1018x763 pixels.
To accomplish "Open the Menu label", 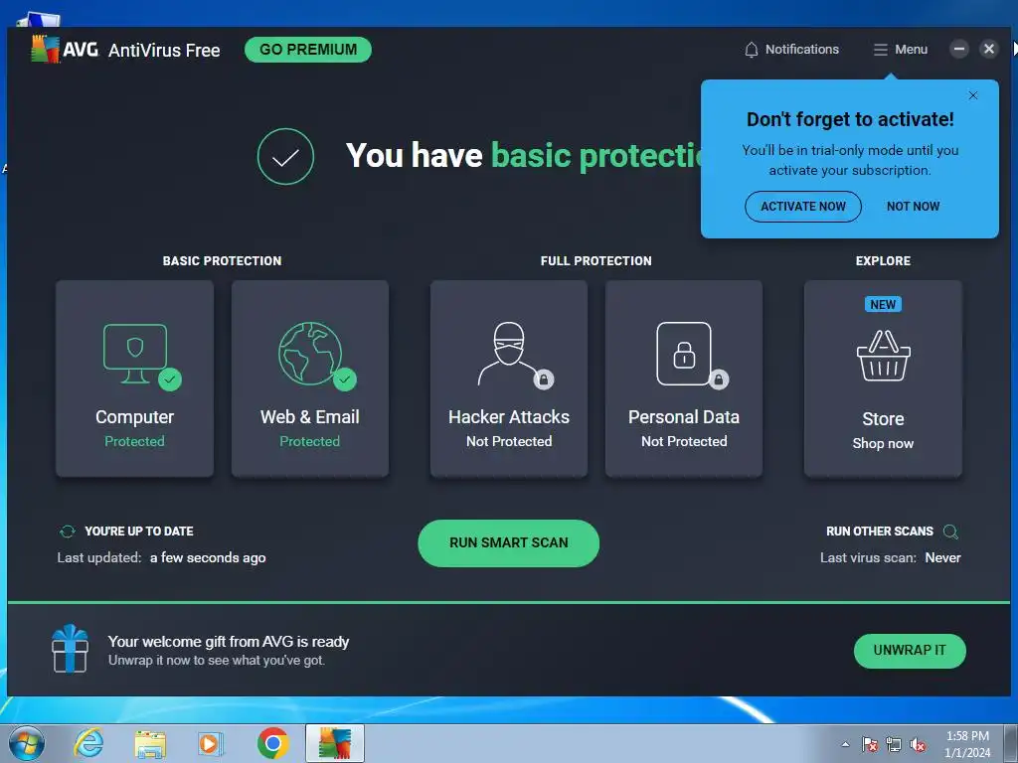I will point(911,50).
